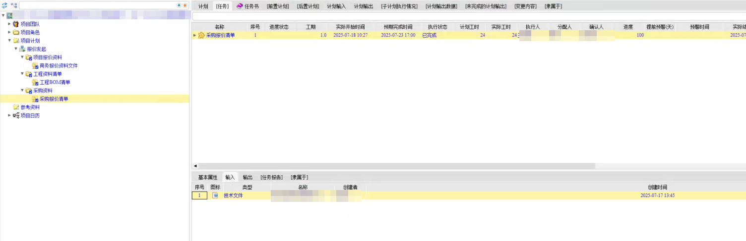Open the 基本属性 tab
Viewport: 746px width, 241px height.
click(x=208, y=177)
